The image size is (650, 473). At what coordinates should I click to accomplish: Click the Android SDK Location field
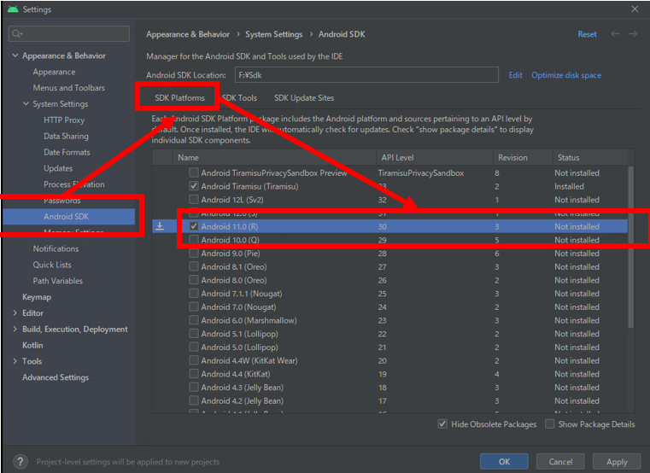(x=366, y=75)
